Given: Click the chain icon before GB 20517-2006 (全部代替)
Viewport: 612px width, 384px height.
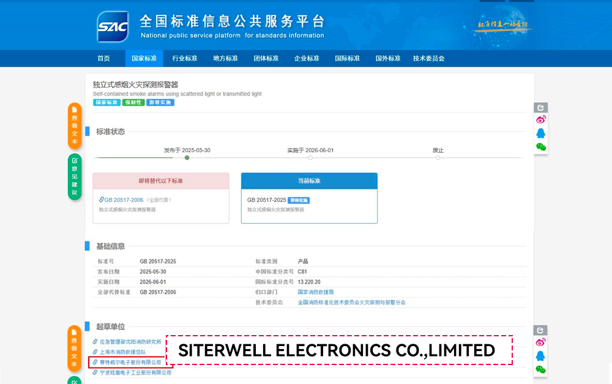Looking at the screenshot, I should 101,199.
